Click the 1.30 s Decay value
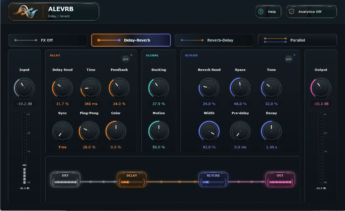The width and height of the screenshot is (345, 211). [271, 147]
